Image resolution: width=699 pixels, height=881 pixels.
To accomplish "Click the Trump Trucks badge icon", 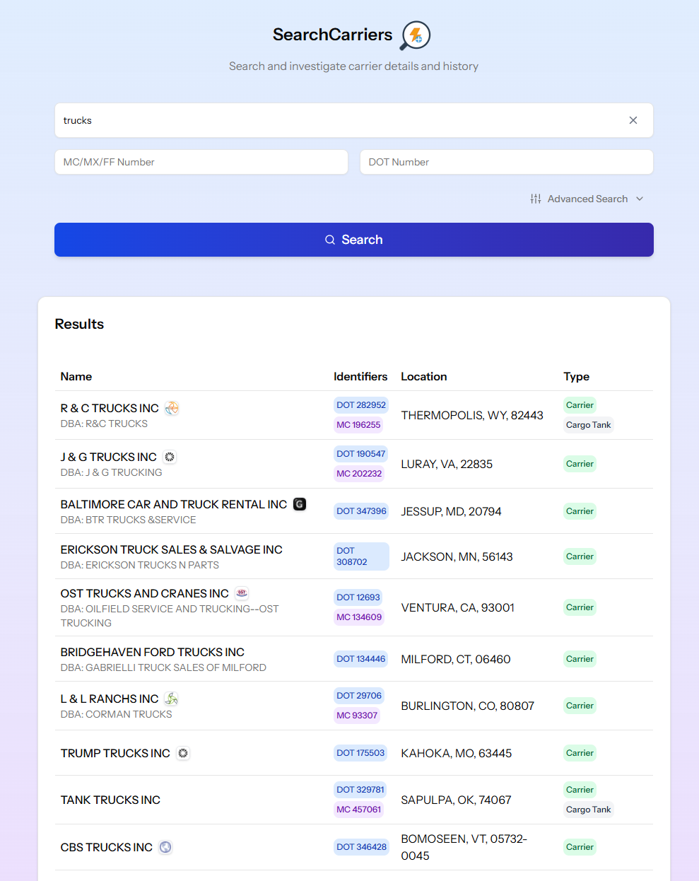I will (x=183, y=753).
